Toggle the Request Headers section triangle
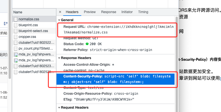The height and width of the screenshot is (112, 221). 59,108
